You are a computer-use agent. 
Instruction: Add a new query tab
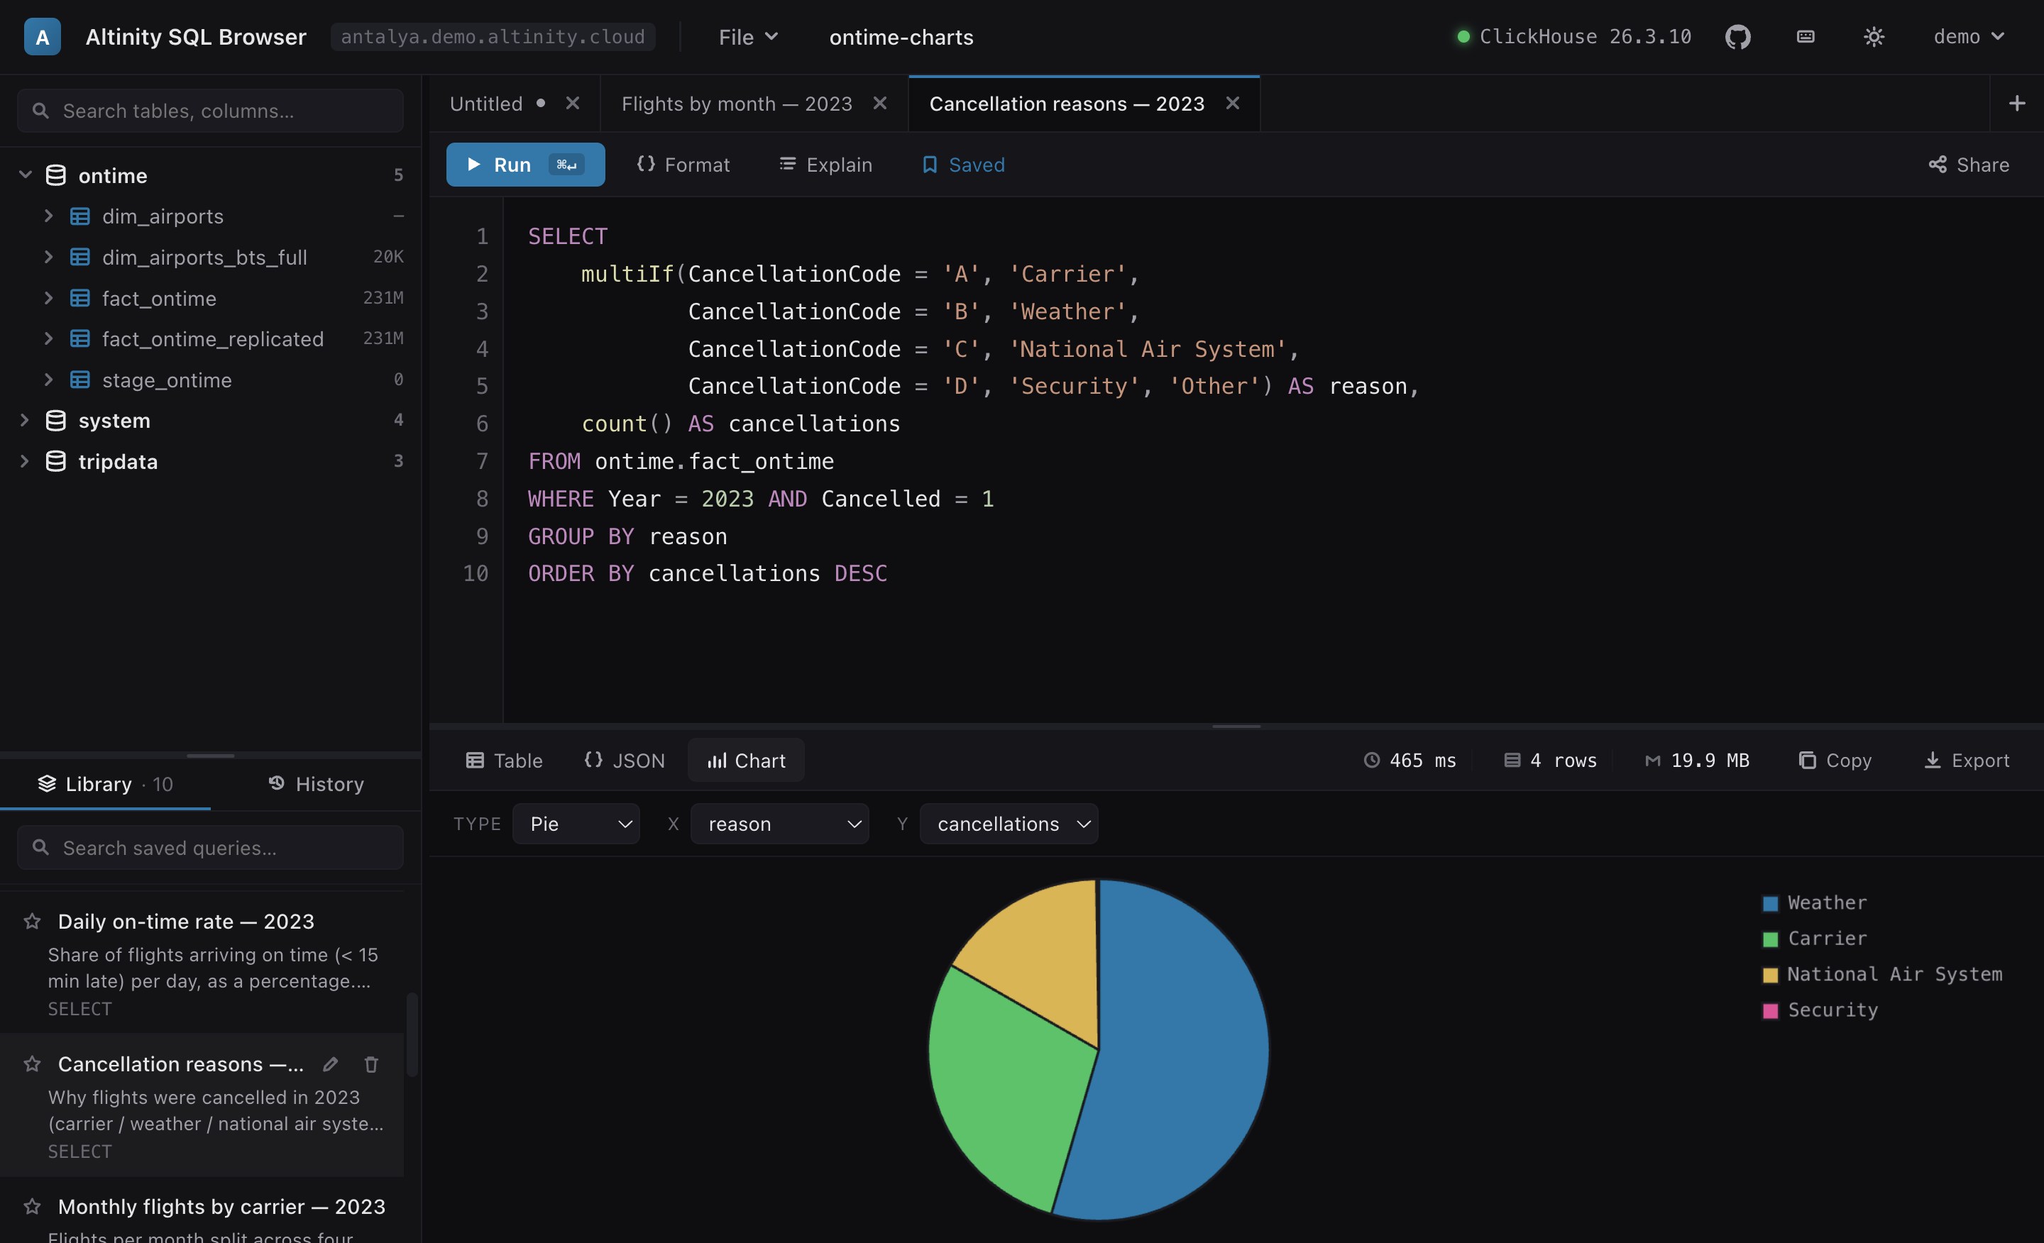[x=2016, y=104]
